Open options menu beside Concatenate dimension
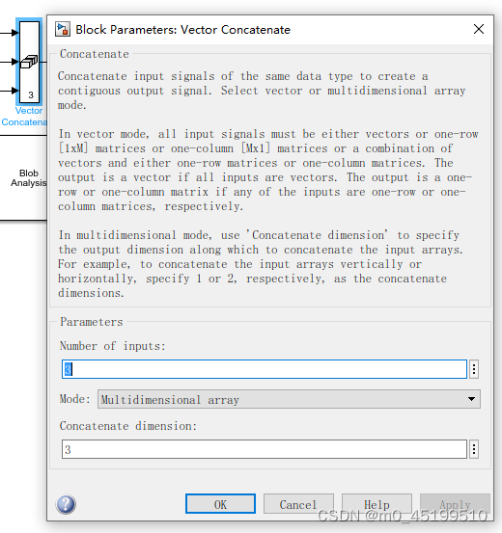Viewport: 502px width, 533px height. [x=474, y=449]
